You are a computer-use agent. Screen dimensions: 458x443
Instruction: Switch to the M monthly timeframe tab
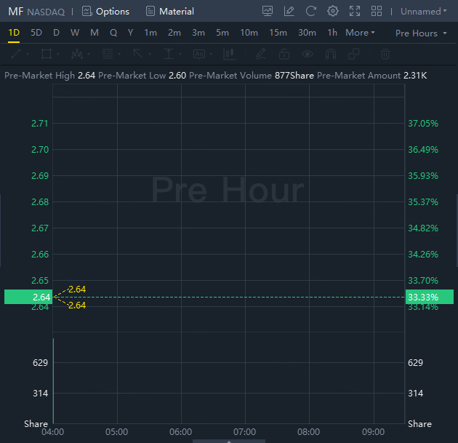(95, 33)
